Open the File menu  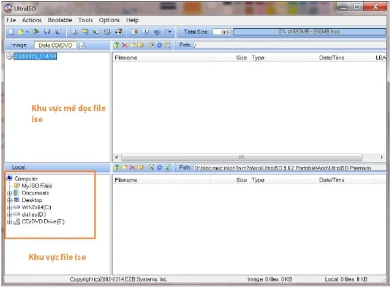tap(11, 20)
